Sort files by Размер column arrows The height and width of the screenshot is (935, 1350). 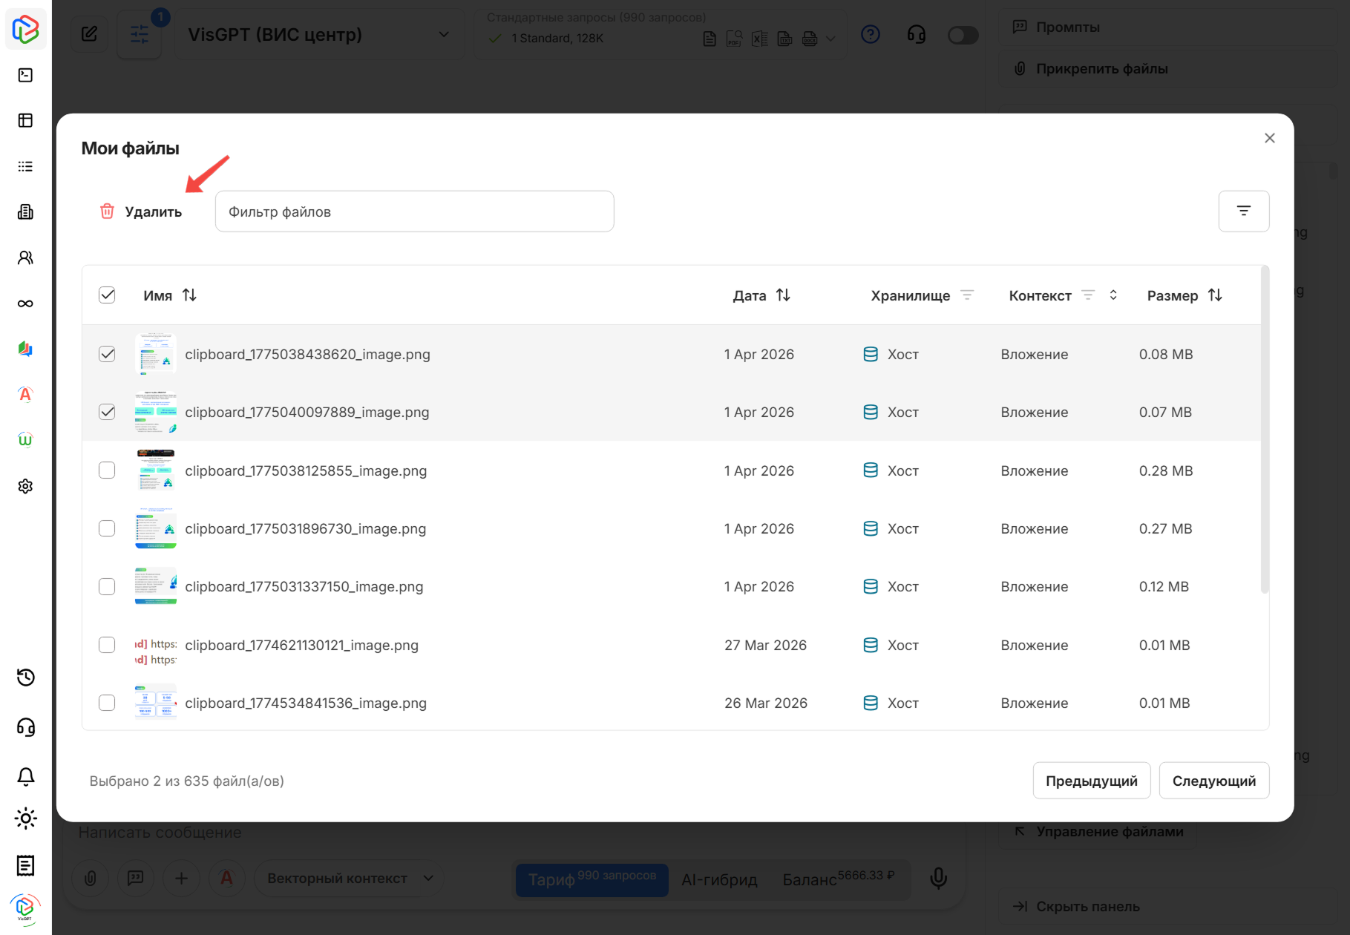(x=1215, y=295)
